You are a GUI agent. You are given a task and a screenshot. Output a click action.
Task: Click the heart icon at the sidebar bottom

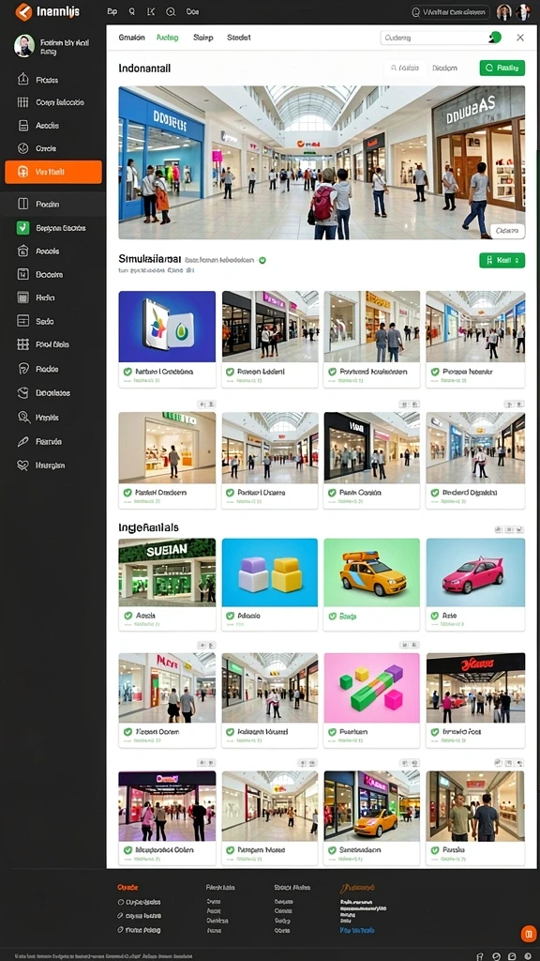23,465
